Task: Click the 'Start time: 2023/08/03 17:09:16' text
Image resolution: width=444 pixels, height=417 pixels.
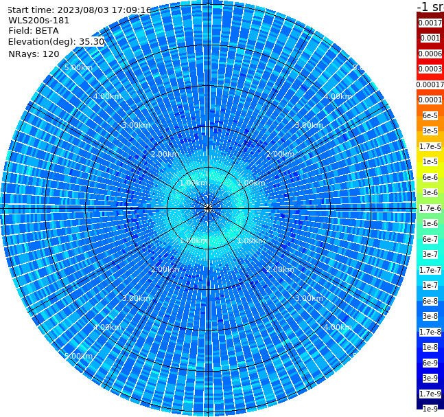Action: click(80, 10)
